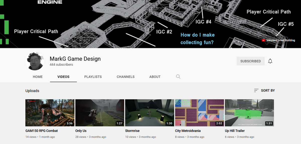301x144 pixels.
Task: Select the Playlists tab
Action: coord(93,77)
